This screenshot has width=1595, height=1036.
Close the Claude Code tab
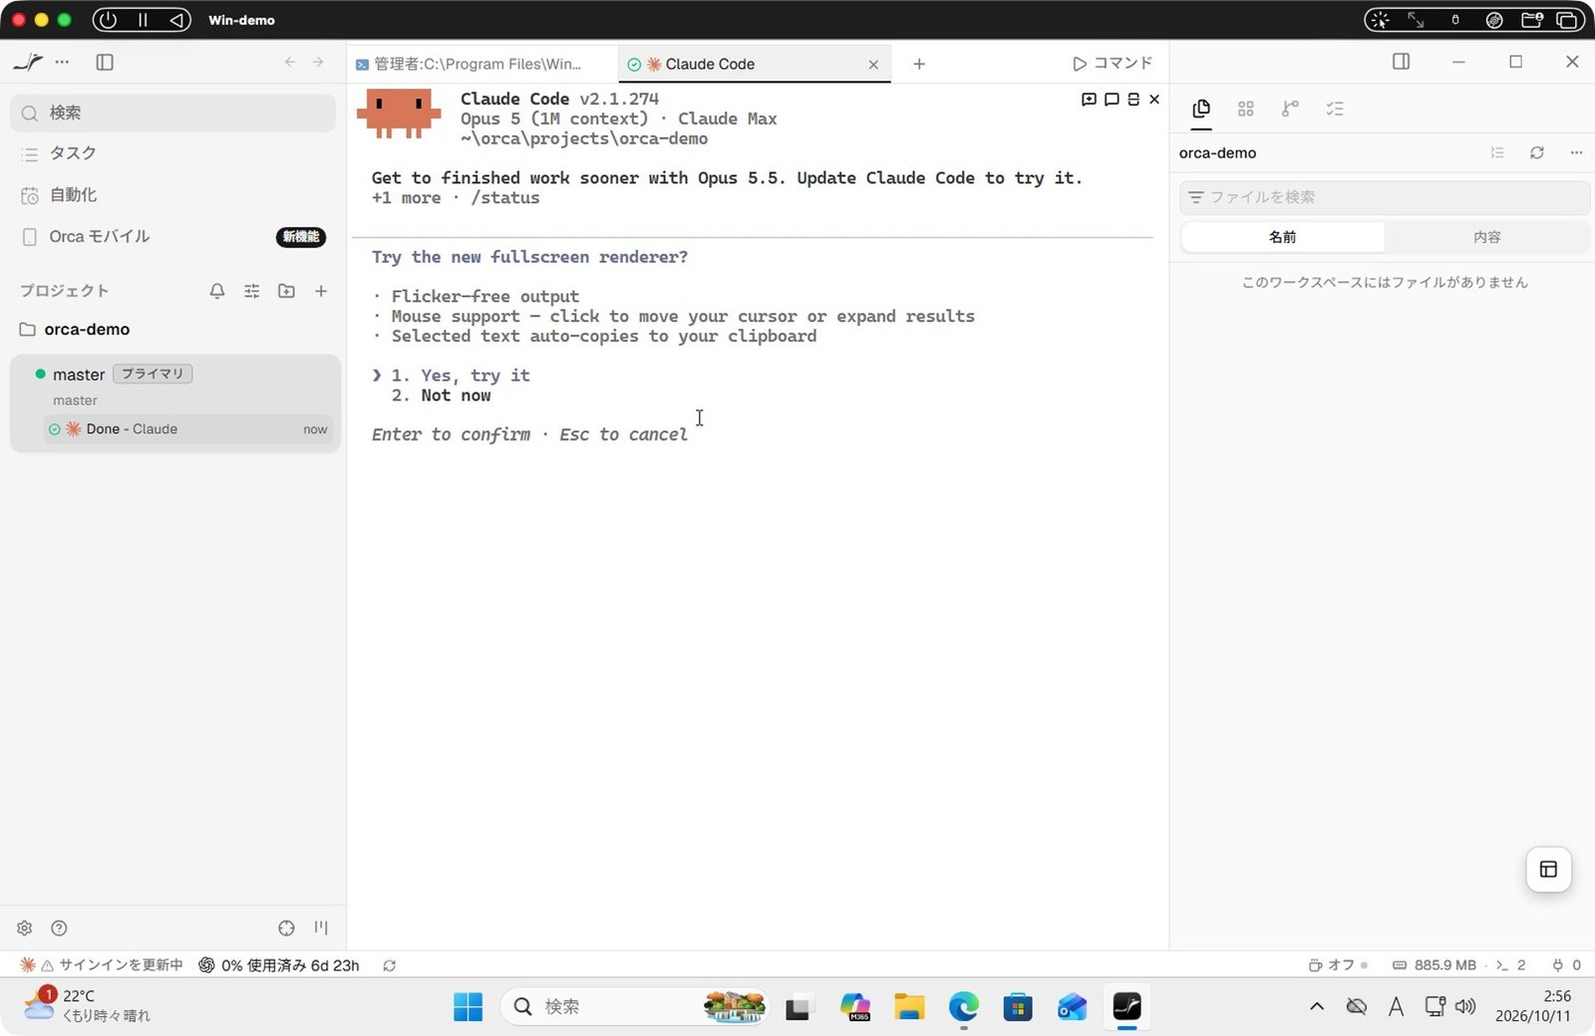(x=873, y=64)
